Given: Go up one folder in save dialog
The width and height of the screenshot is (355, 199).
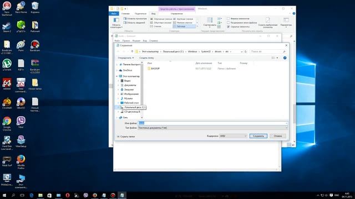Looking at the screenshot, I should [132, 51].
